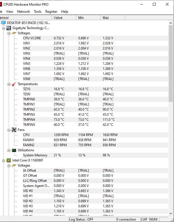Select the System Memory utilization row
Viewport: 174px width, 222px height.
35,155
